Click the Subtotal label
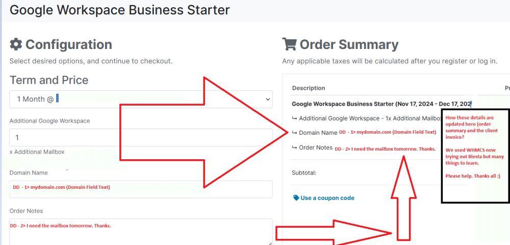Screen dimensions: 510x245 304,173
